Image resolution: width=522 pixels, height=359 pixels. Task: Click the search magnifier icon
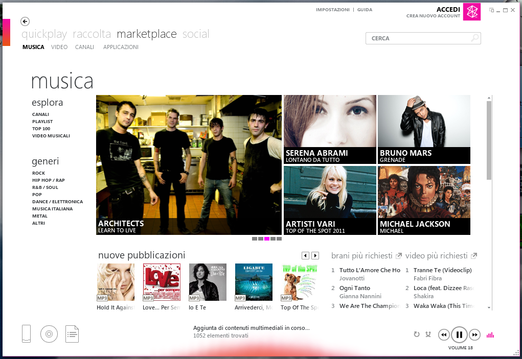click(x=475, y=38)
